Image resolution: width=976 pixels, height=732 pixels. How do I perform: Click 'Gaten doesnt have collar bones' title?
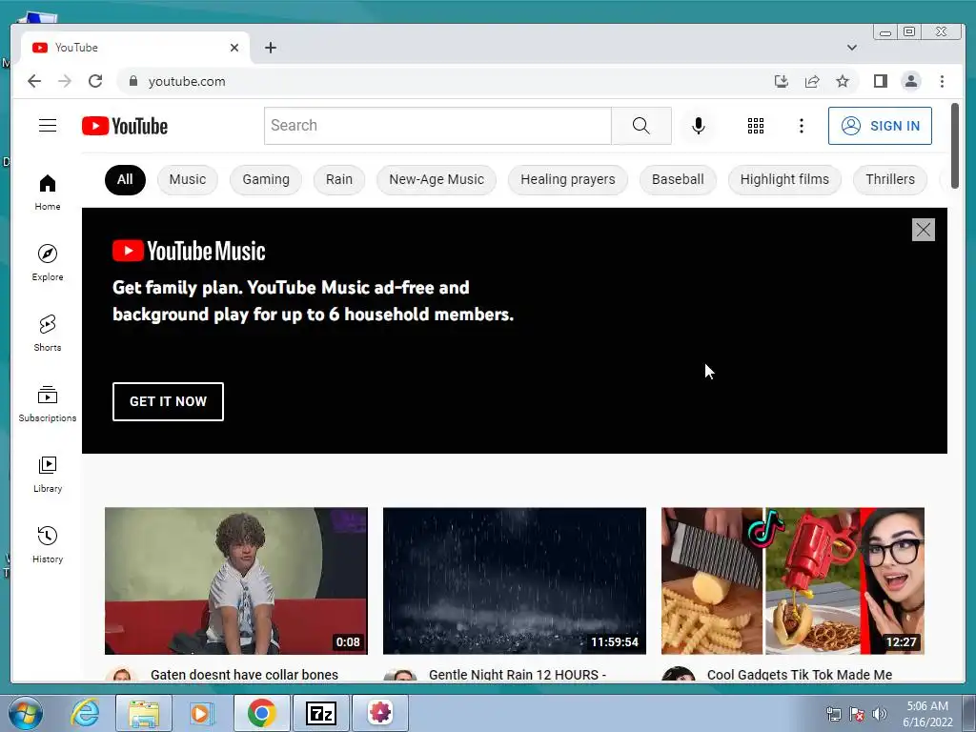(244, 675)
